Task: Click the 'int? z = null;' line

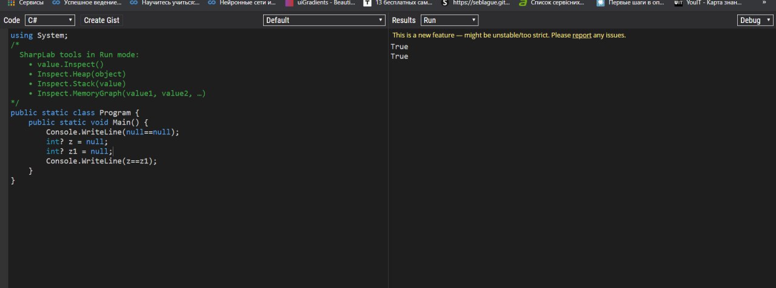Action: pyautogui.click(x=77, y=142)
